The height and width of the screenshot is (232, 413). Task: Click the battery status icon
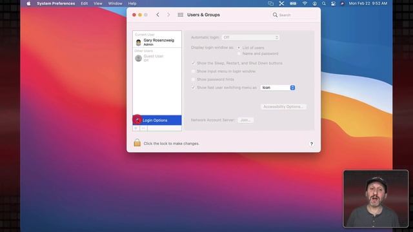[x=293, y=3]
